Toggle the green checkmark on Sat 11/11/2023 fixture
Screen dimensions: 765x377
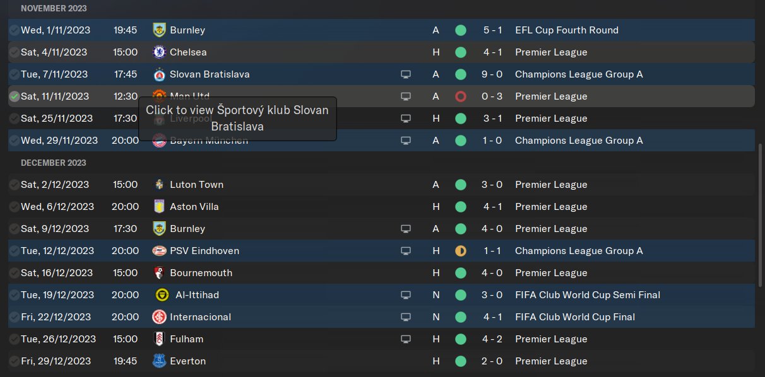click(14, 96)
